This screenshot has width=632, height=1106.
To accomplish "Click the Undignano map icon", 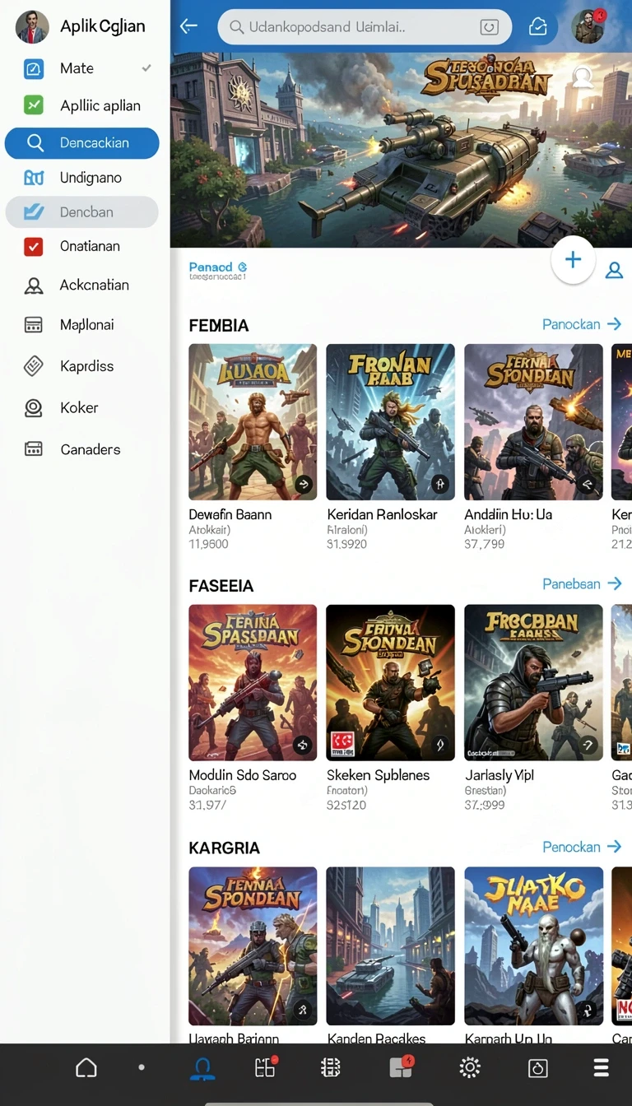I will tap(34, 178).
